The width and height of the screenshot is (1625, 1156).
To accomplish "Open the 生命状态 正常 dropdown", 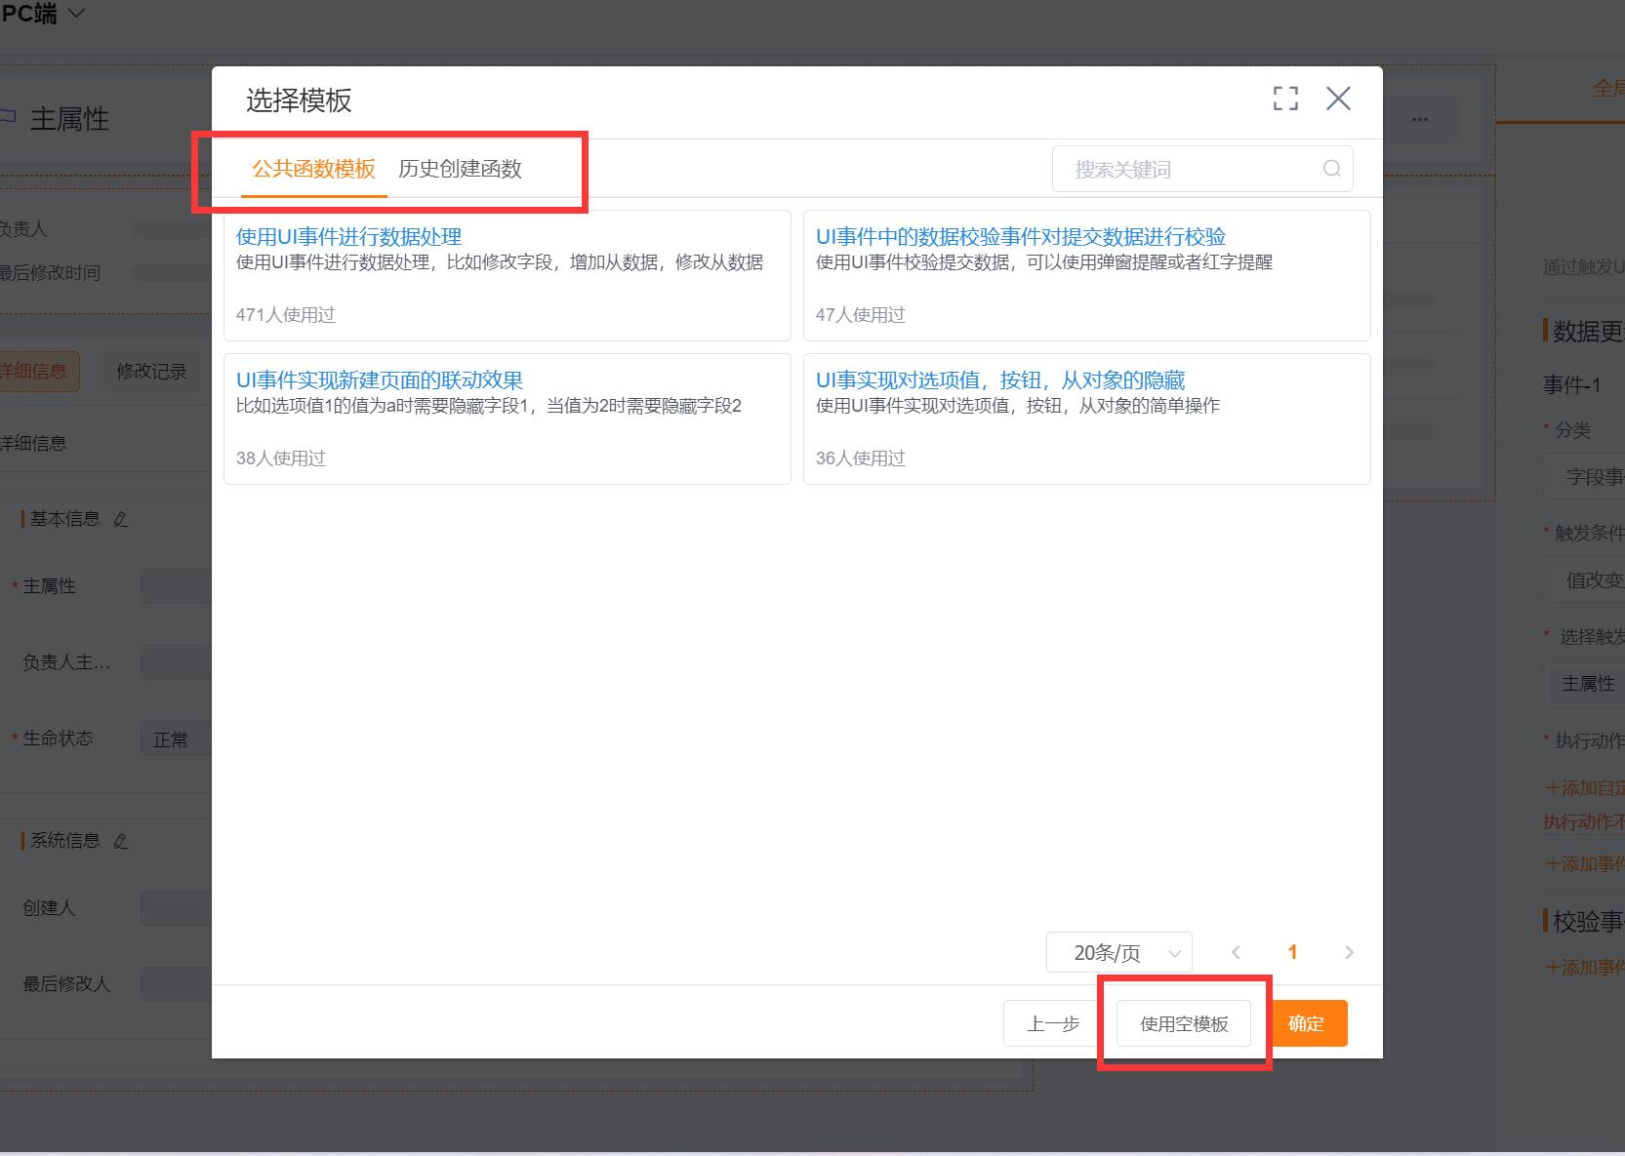I will pyautogui.click(x=176, y=739).
